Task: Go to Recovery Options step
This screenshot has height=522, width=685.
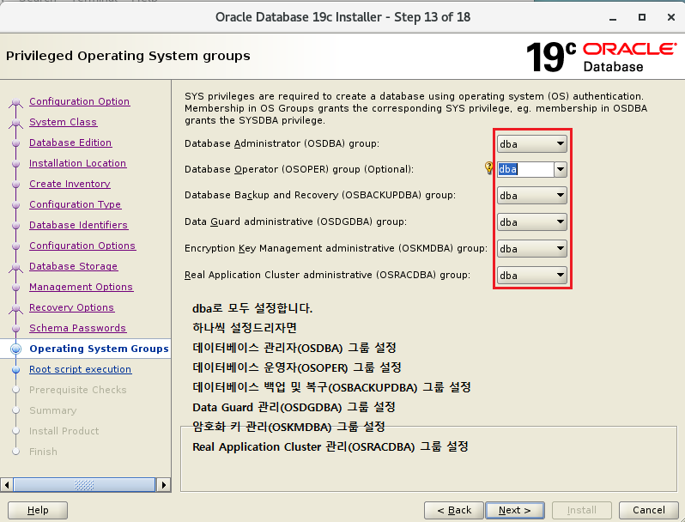Action: click(71, 307)
